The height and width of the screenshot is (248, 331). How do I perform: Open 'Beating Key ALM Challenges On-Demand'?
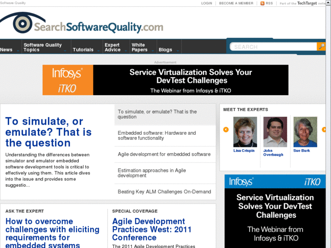click(x=164, y=192)
